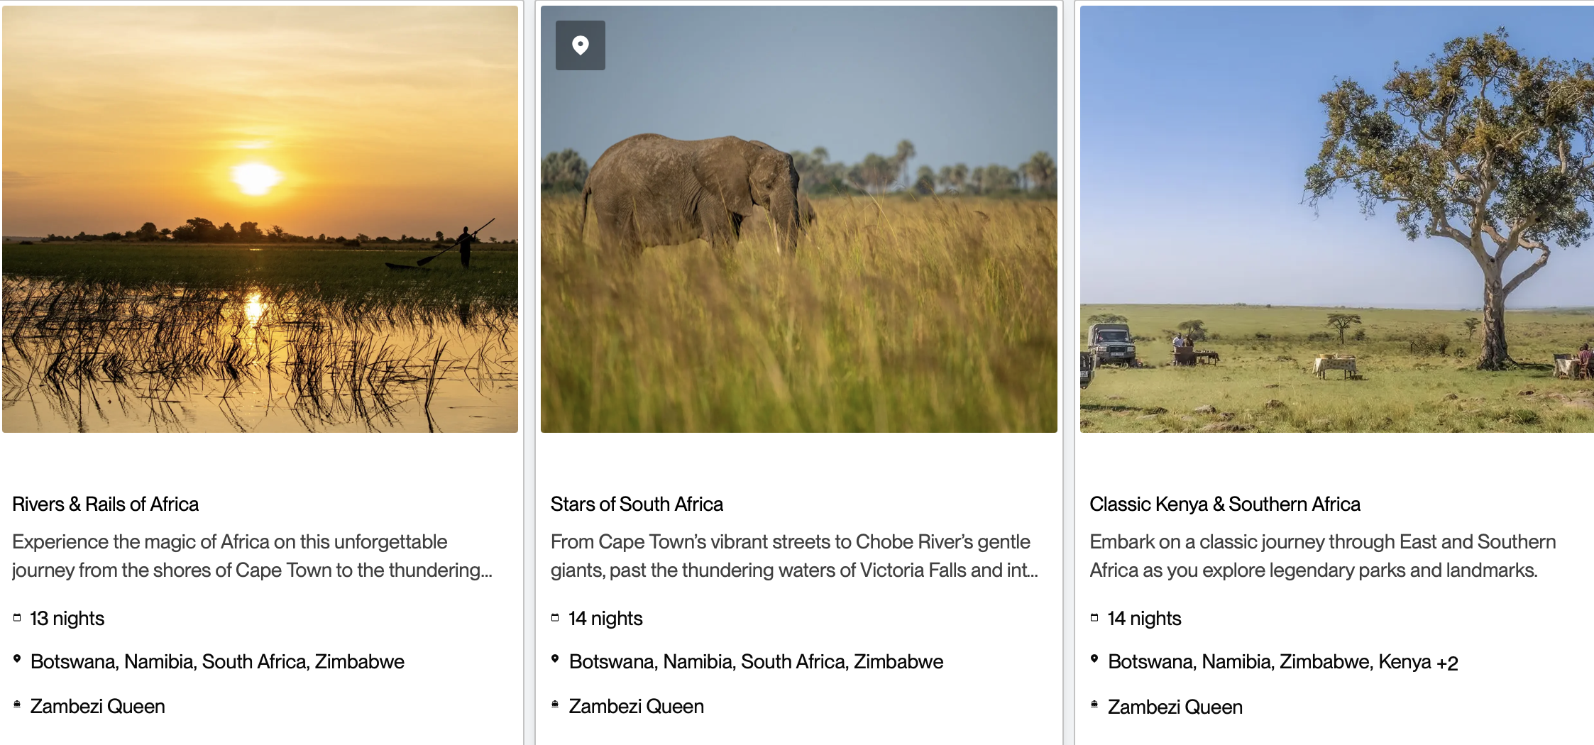Click the savanna tree picnic photo
The height and width of the screenshot is (745, 1594).
pos(1336,219)
